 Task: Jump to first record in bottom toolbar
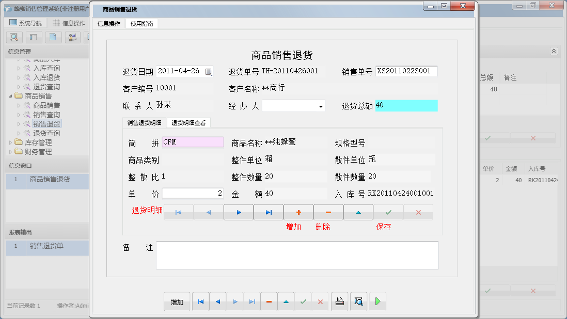point(201,301)
